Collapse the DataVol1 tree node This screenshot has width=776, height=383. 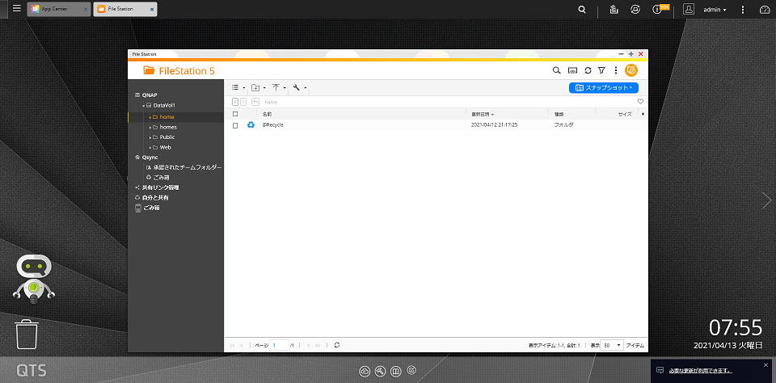144,105
